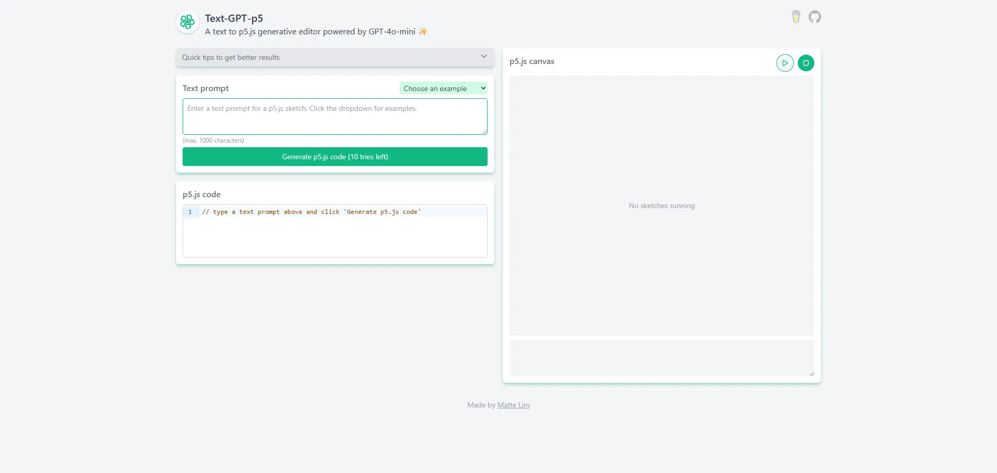Focus the console output box below canvas
The height and width of the screenshot is (473, 997).
point(661,358)
